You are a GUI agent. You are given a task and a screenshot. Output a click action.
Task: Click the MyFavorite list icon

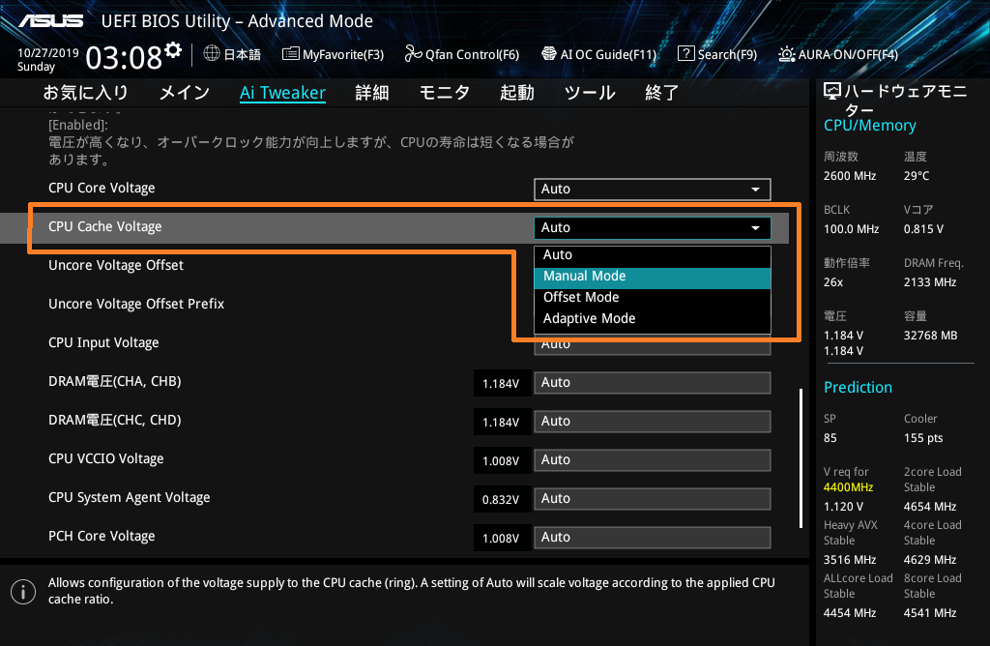290,54
